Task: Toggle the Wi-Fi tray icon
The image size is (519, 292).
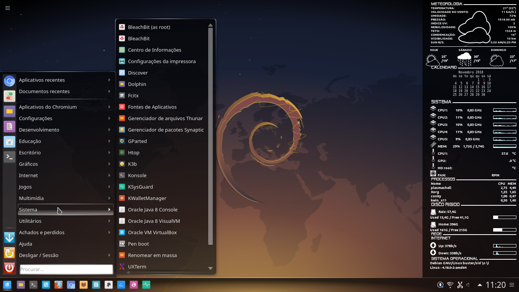Action: pyautogui.click(x=450, y=285)
